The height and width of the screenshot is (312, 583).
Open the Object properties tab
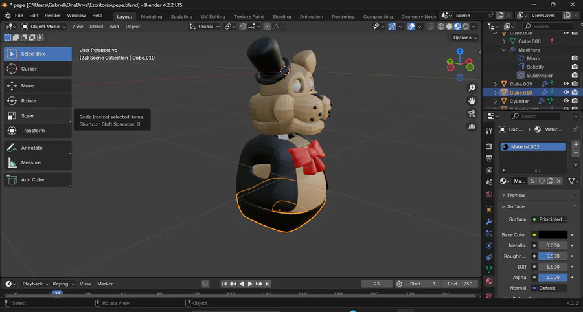pyautogui.click(x=489, y=210)
